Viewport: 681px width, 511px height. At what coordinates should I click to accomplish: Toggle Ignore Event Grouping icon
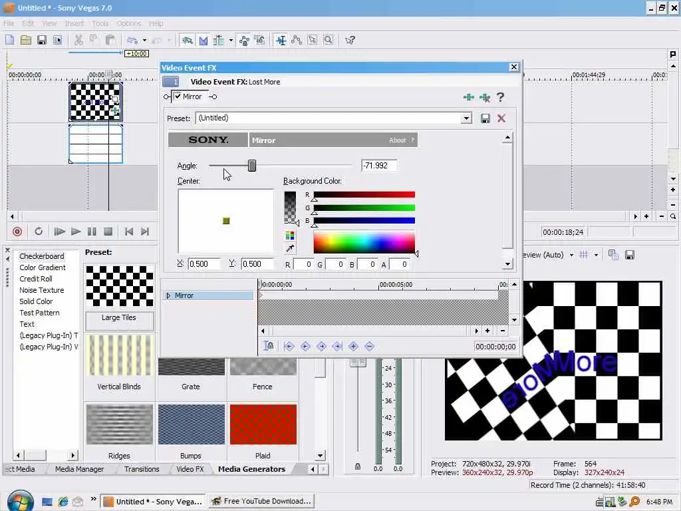[x=260, y=41]
